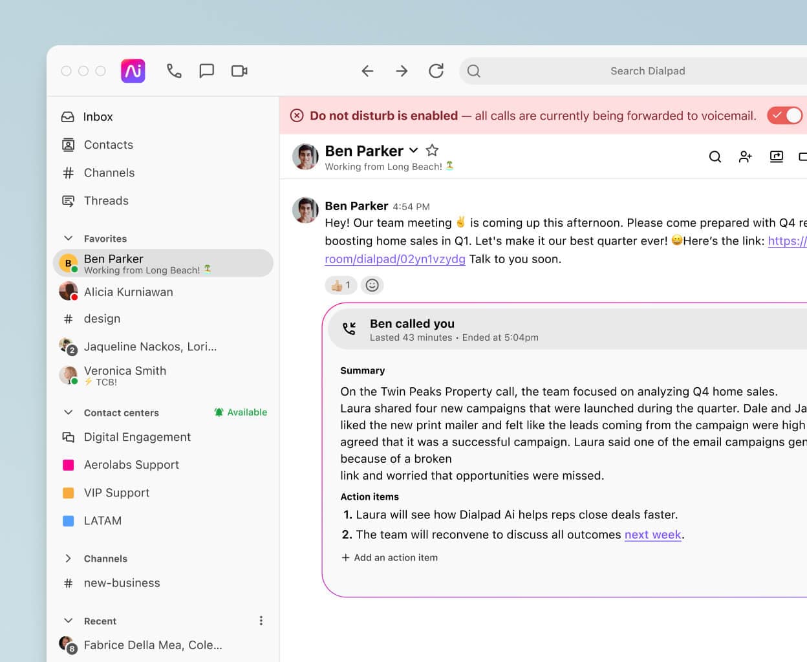Screen dimensions: 807x662
Task: Disable the Do not disturb toggle
Action: (784, 116)
